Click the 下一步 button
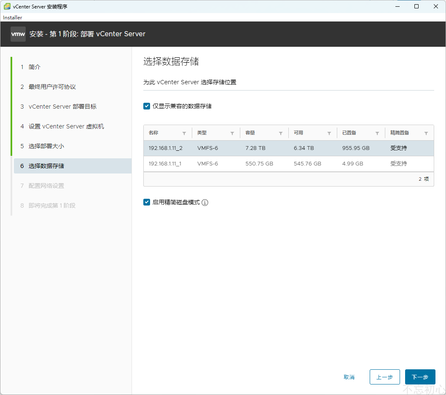 click(420, 377)
